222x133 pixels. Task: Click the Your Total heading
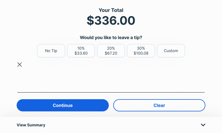point(111,10)
